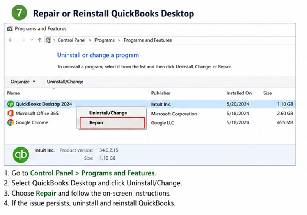Image resolution: width=307 pixels, height=215 pixels.
Task: Click the 455 MB size cell
Action: coord(285,122)
